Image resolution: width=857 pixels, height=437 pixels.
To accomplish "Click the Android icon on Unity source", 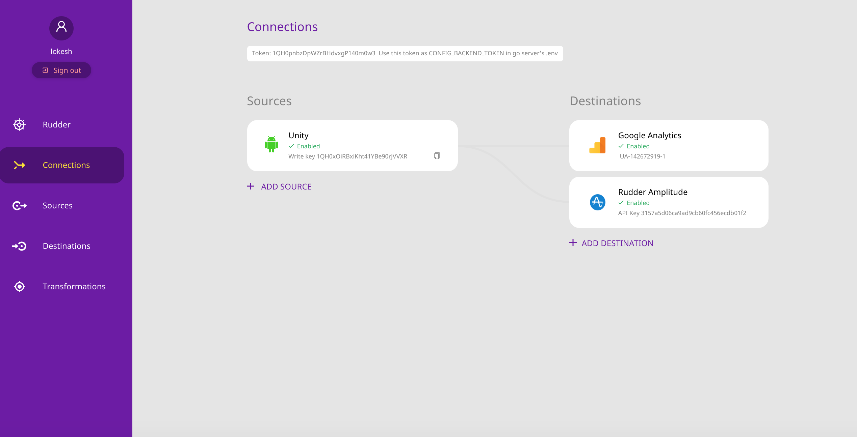I will [x=271, y=145].
